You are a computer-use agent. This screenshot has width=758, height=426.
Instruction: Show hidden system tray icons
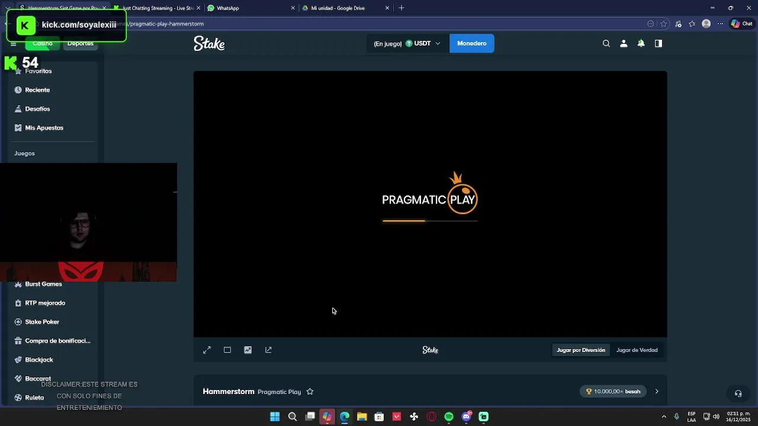coord(664,417)
